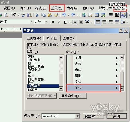Click the 重排命令 button

coord(73,96)
